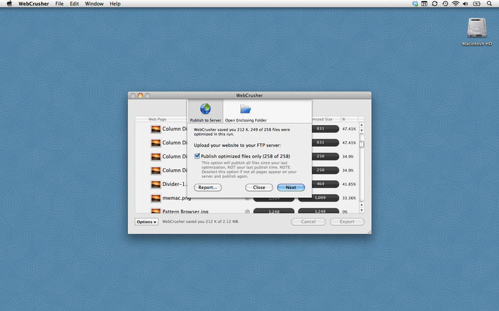Image resolution: width=499 pixels, height=311 pixels.
Task: Open the WebCrusher application menu
Action: click(x=34, y=4)
